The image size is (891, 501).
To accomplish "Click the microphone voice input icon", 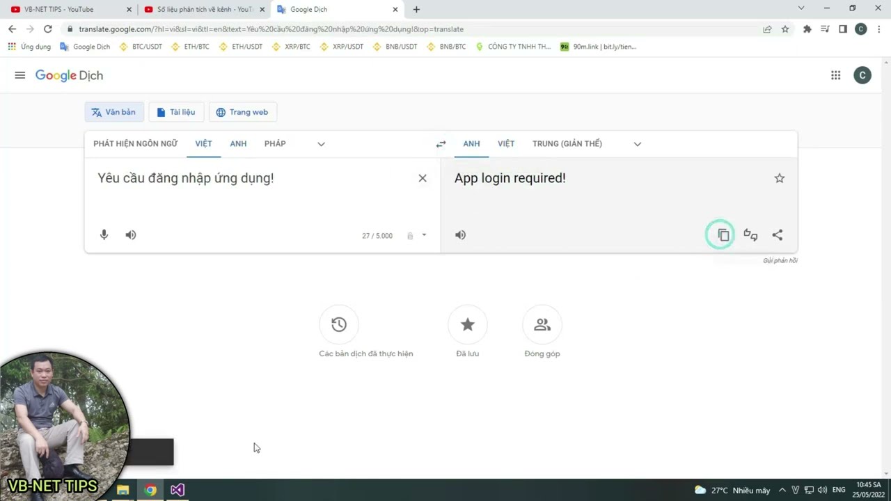I will click(104, 235).
